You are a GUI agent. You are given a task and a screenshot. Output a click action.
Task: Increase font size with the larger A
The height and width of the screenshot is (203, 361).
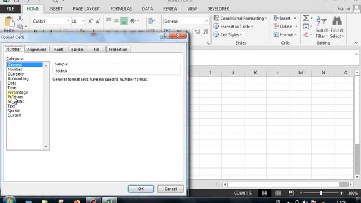point(90,21)
